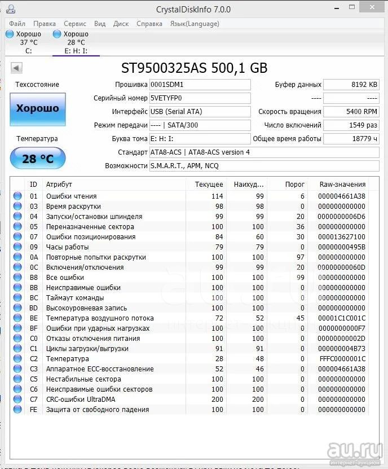The image size is (388, 469).
Task: Click status orb for attribute 05 reallocated sectors
Action: pyautogui.click(x=17, y=226)
